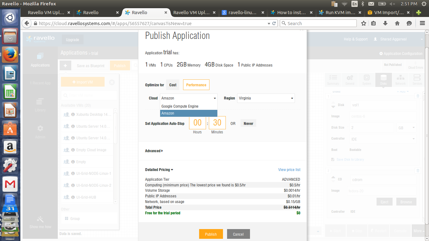Reload the page using the refresh icon
Image resolution: width=429 pixels, height=241 pixels.
pyautogui.click(x=274, y=24)
